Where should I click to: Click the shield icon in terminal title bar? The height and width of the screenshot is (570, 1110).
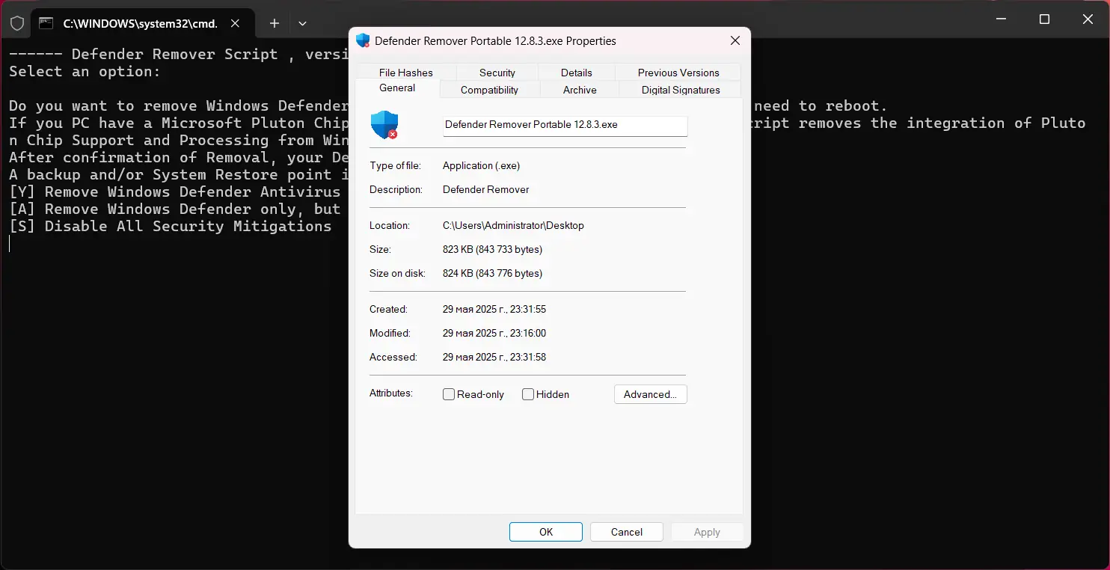[16, 23]
